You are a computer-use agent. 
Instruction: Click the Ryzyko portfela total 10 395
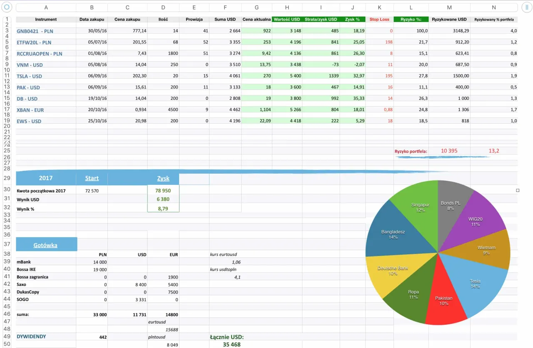tap(449, 151)
